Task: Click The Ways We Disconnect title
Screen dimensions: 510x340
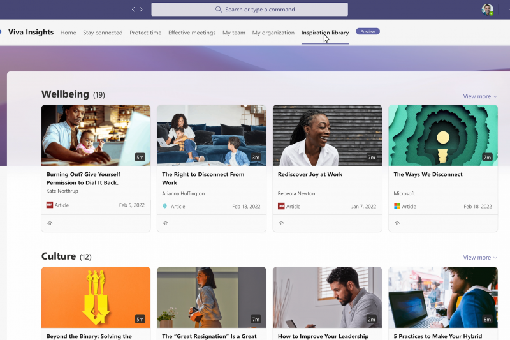Action: click(x=428, y=174)
